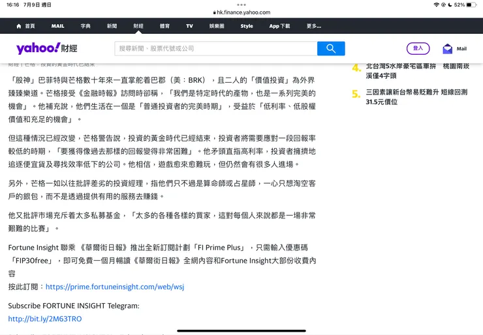Open the Style section

(x=247, y=26)
